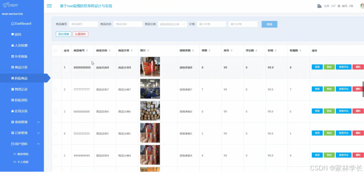364x174 pixels.
Task: Expand the 订单管理 sidebar submenu
Action: [x=38, y=133]
